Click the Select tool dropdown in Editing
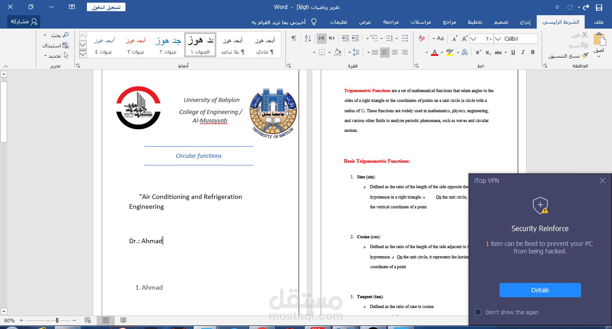This screenshot has height=329, width=612. [56, 56]
